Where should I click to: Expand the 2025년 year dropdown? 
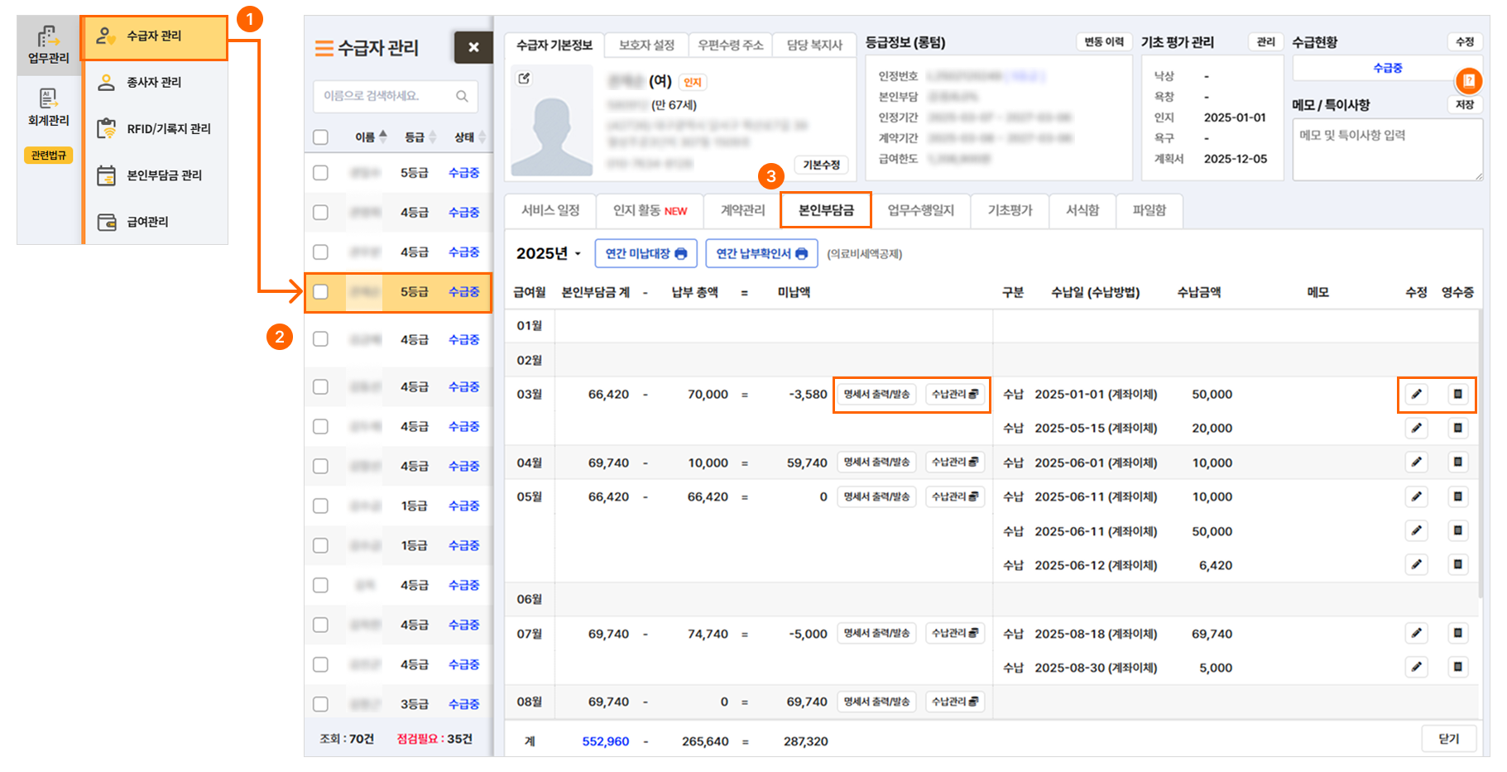pos(549,254)
